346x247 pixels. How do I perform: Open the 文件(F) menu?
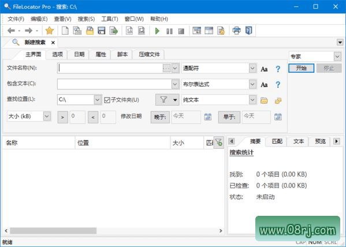pos(16,19)
